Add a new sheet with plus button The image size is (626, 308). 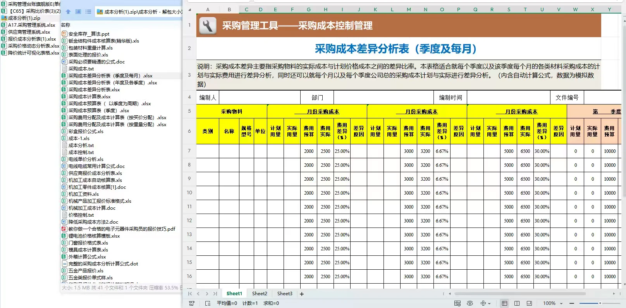click(x=302, y=294)
